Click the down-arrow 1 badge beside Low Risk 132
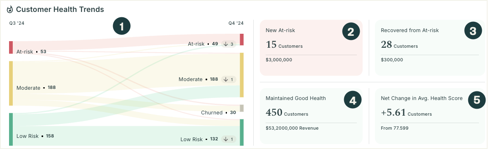Screen dimensions: 488x149 229,139
